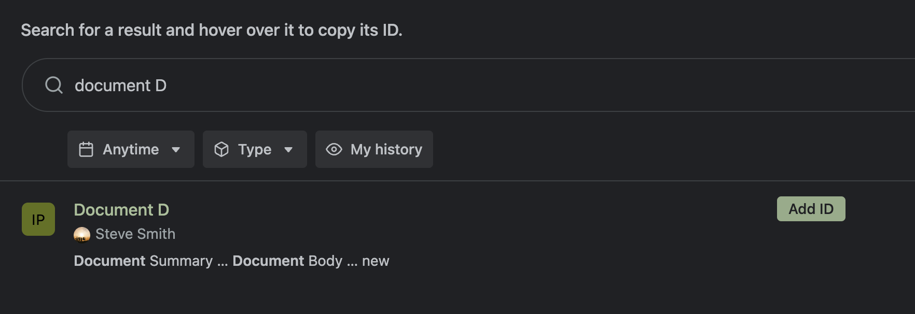Image resolution: width=915 pixels, height=314 pixels.
Task: Click the word "new" in result snippet
Action: (376, 261)
